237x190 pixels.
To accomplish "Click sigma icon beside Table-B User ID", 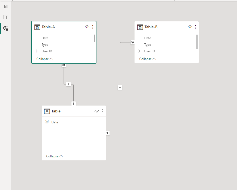I will click(140, 51).
